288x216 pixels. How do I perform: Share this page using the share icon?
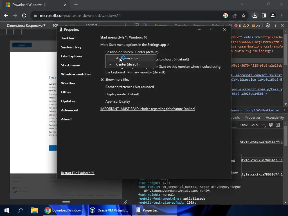tap(235, 16)
